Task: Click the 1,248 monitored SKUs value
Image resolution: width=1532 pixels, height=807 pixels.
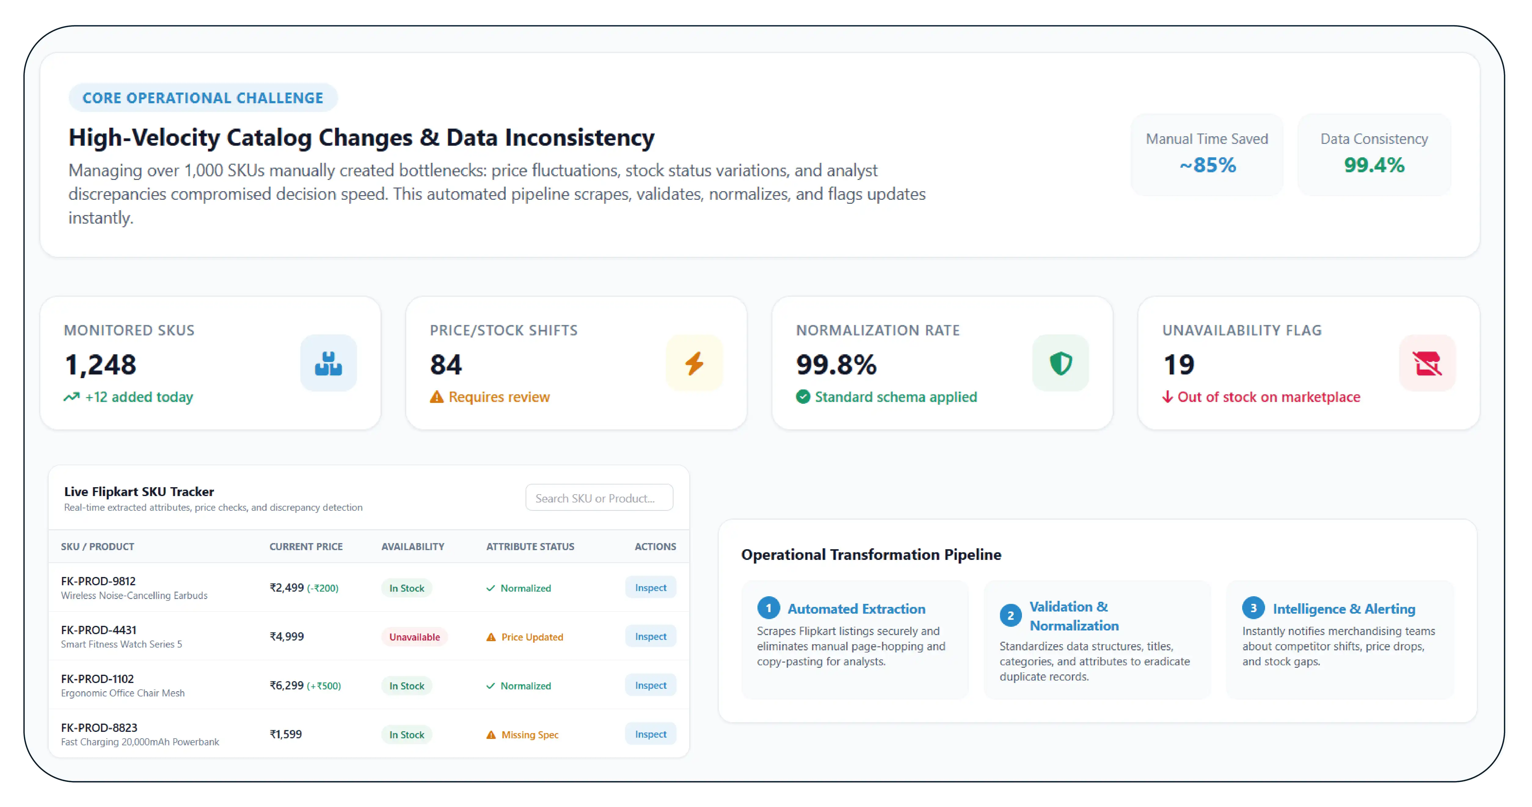Action: click(100, 364)
